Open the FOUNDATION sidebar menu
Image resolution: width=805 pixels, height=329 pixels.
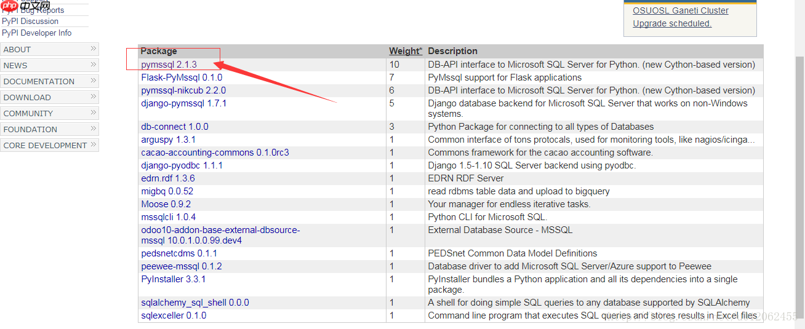pyautogui.click(x=49, y=129)
